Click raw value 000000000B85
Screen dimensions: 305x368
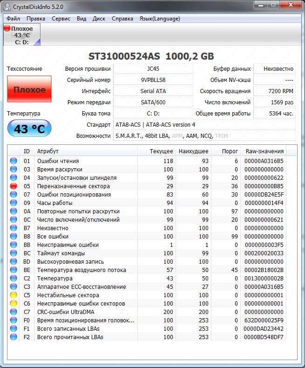click(x=264, y=186)
